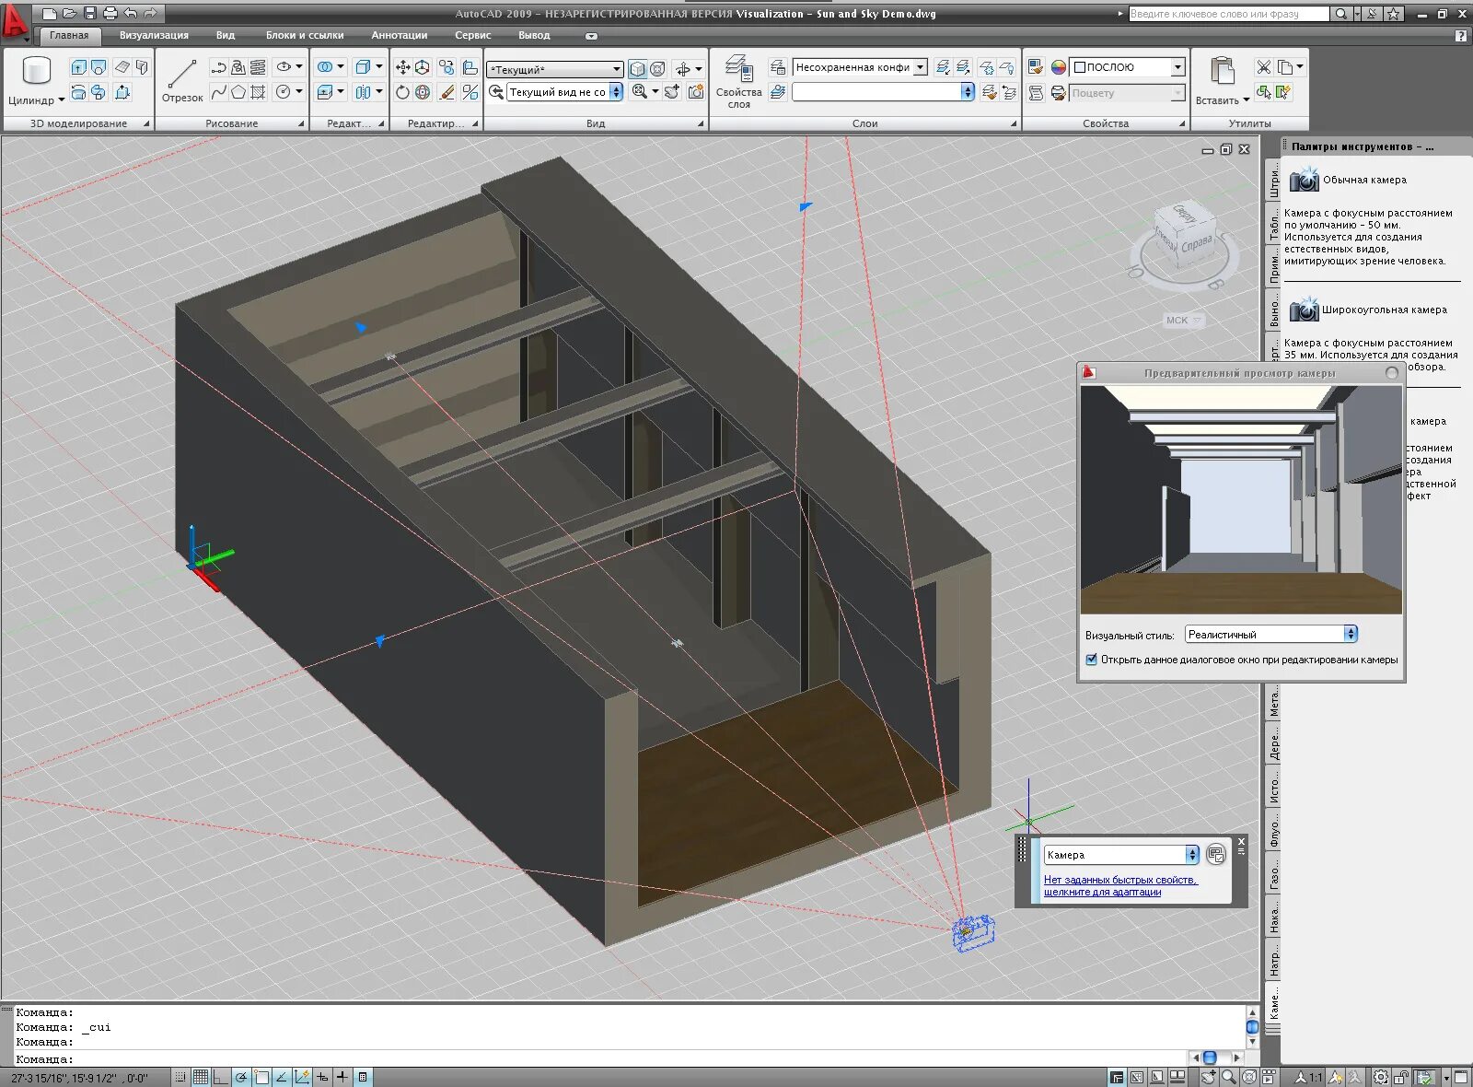Switch to the Визуализация ribbon tab
The image size is (1473, 1087).
(154, 35)
